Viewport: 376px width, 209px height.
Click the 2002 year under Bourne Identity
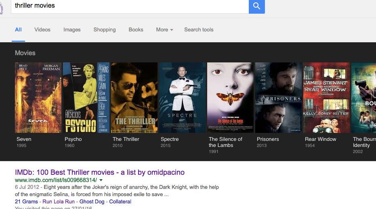[358, 151]
